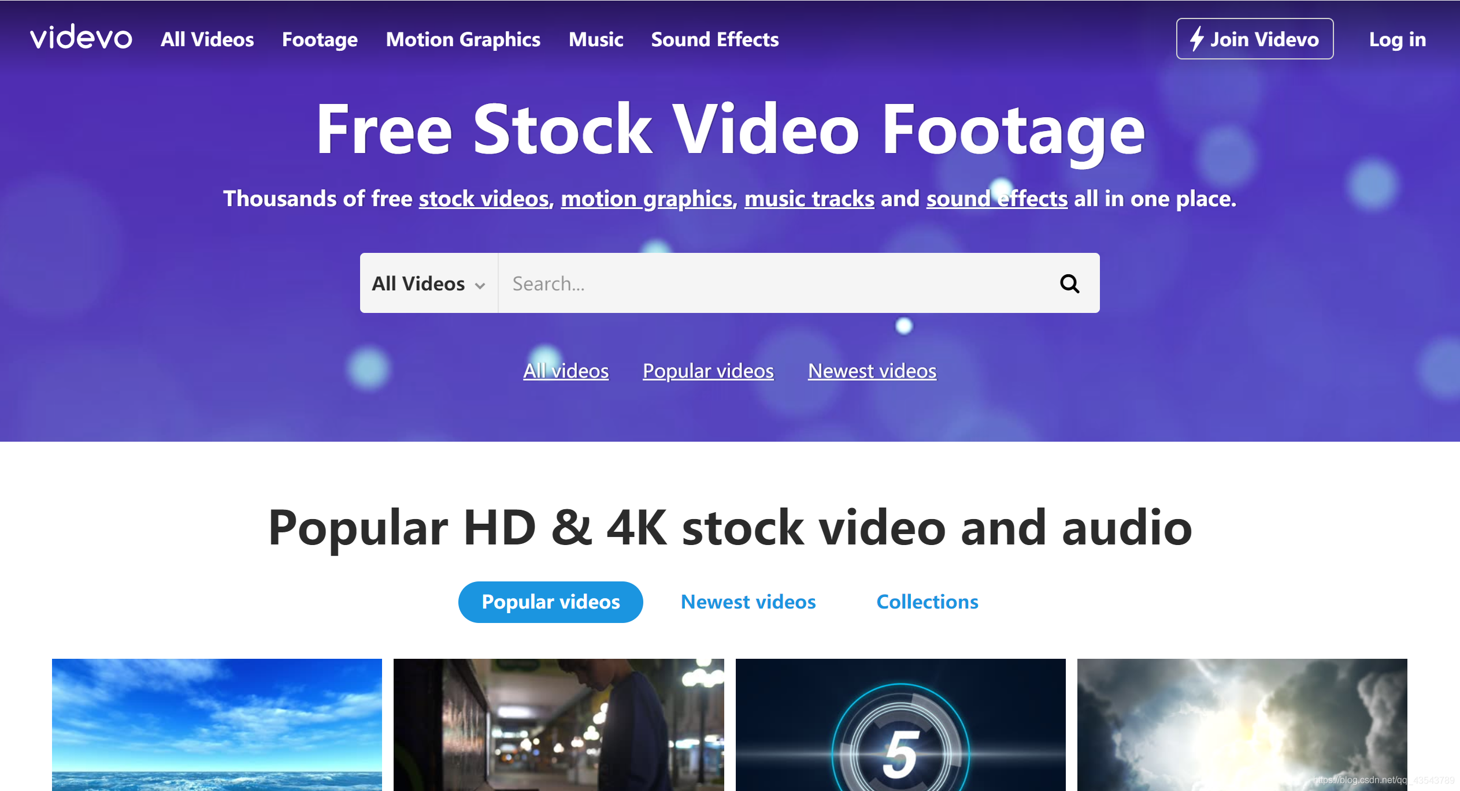Open the Footage navigation item

(x=320, y=39)
